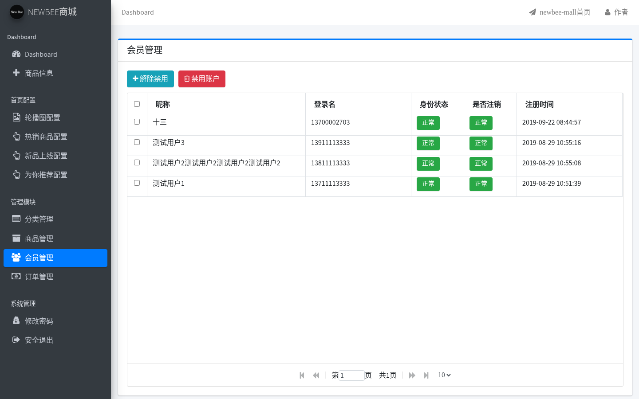Screen dimensions: 639x399
Task: Click the Dashboard gauge icon in sidebar
Action: click(16, 54)
